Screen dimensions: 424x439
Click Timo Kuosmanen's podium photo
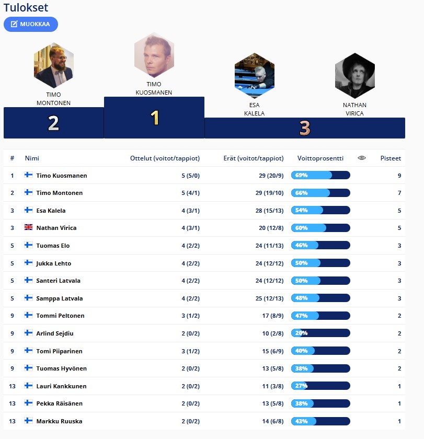coord(154,55)
